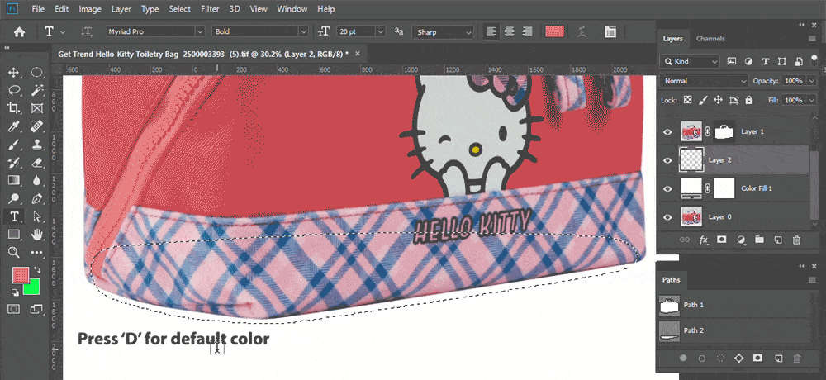Select the Move tool
This screenshot has height=380, width=826.
[14, 72]
